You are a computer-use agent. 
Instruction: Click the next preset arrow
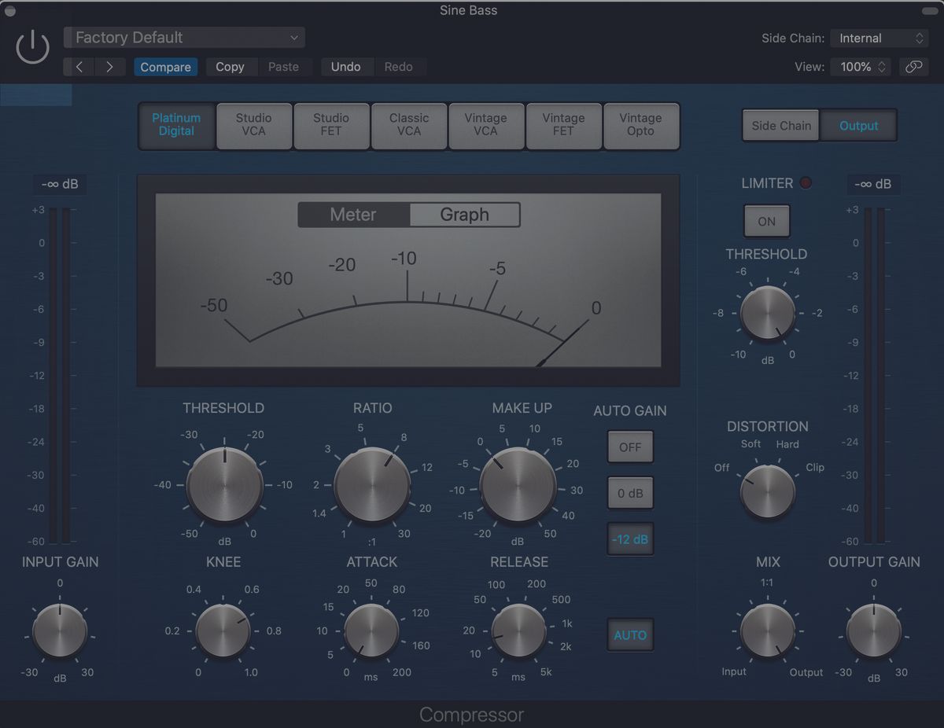click(109, 67)
